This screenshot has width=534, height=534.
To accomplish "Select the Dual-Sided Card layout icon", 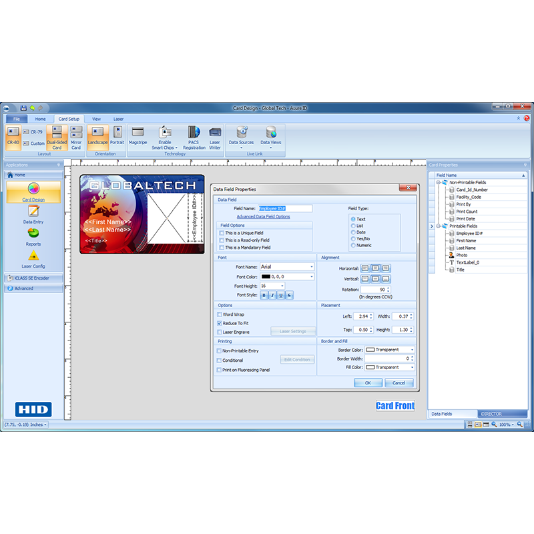I will pos(56,137).
